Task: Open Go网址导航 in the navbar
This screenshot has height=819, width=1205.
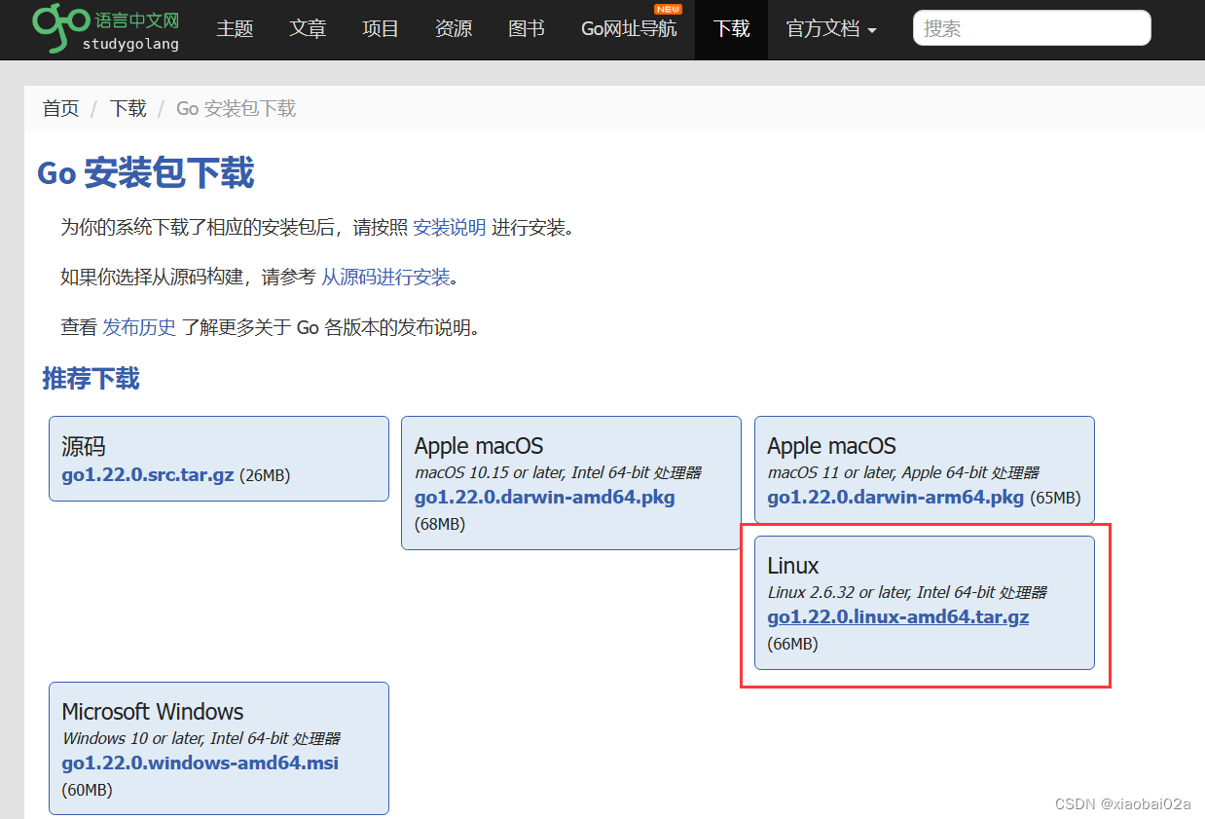Action: [x=629, y=29]
